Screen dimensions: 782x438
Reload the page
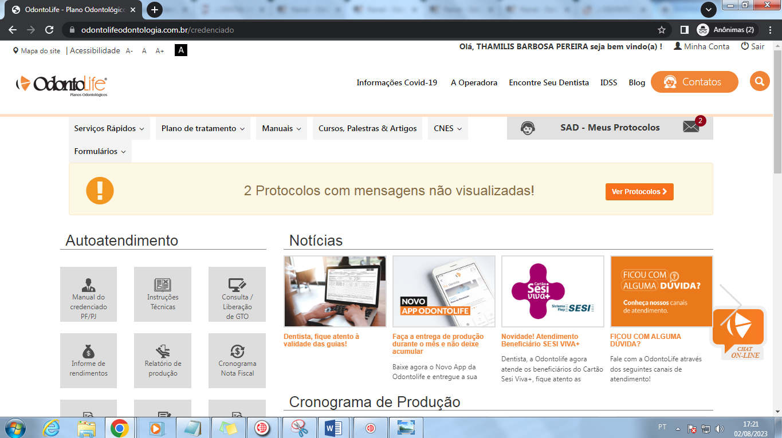point(49,30)
